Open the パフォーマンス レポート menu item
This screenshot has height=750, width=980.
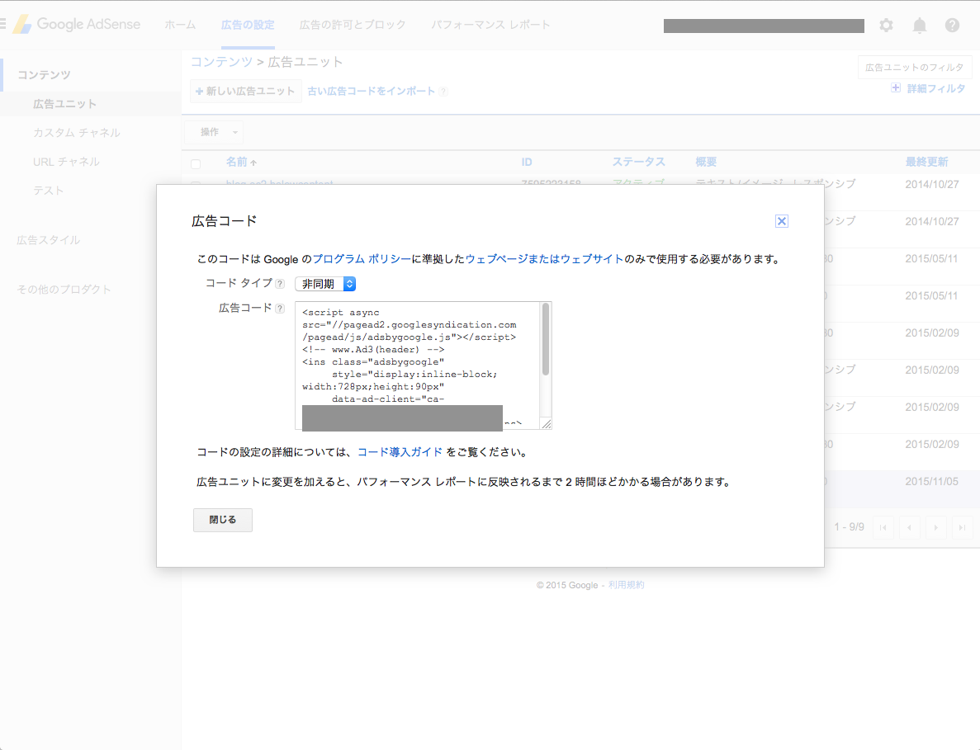(x=490, y=26)
